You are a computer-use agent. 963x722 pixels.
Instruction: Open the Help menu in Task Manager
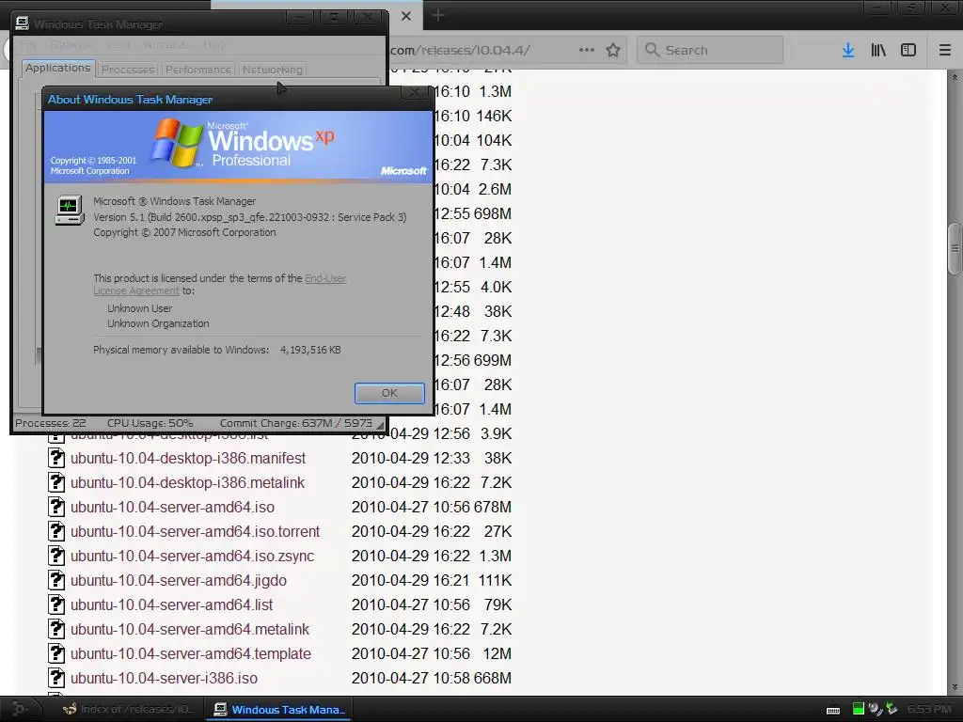214,45
